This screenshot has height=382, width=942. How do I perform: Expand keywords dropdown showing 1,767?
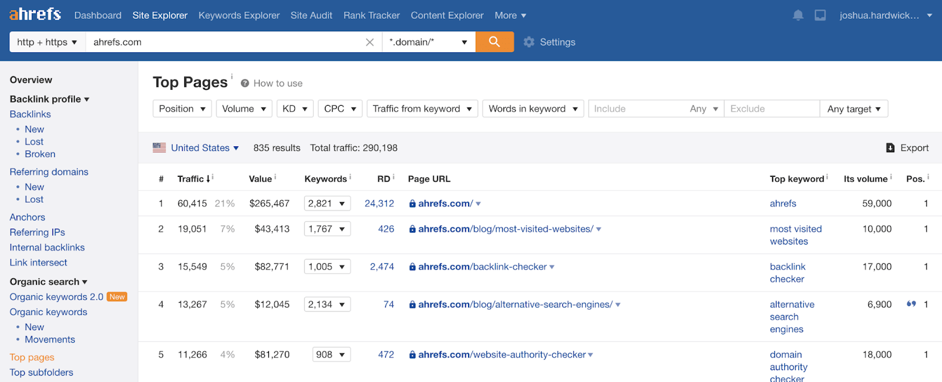click(x=327, y=229)
